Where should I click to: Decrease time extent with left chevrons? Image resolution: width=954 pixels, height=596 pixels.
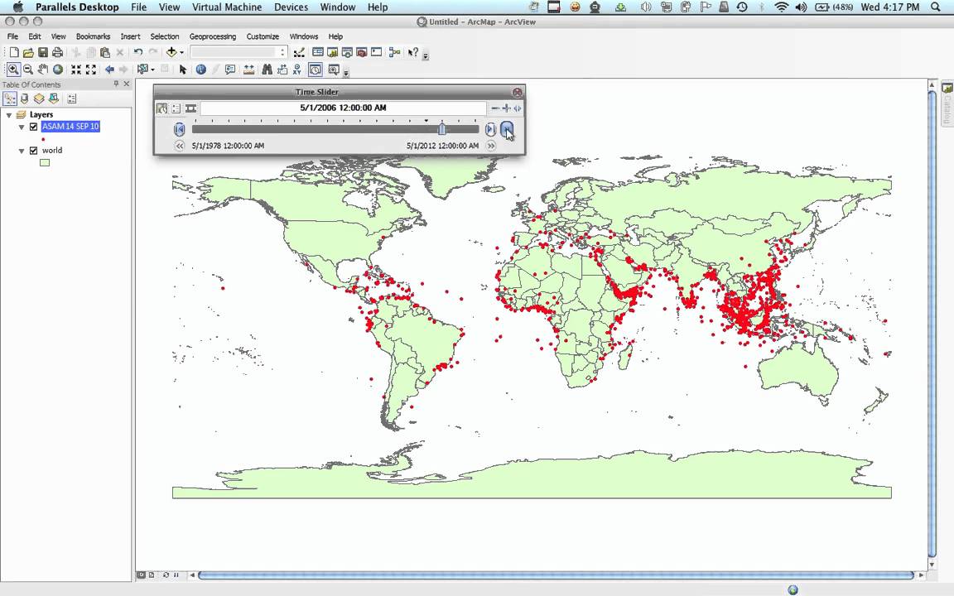click(179, 146)
